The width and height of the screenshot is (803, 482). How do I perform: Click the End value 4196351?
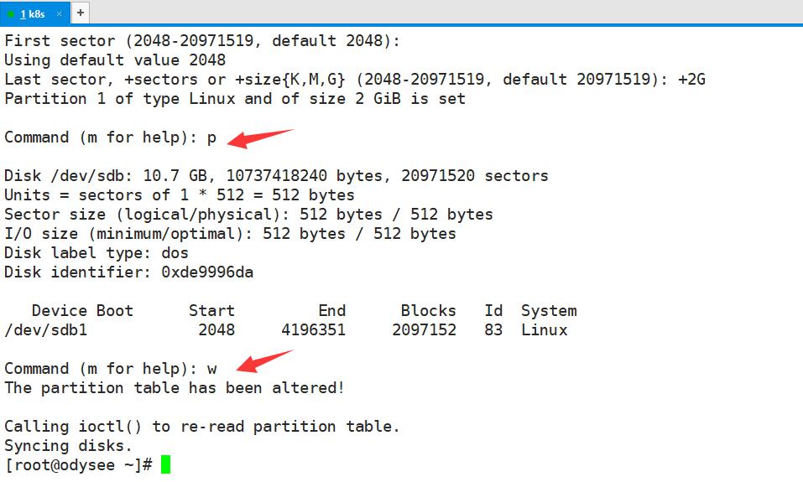coord(314,330)
